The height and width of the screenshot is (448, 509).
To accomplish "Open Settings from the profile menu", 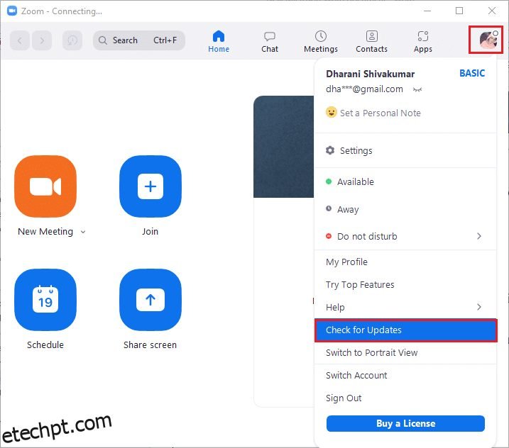I will click(405, 150).
